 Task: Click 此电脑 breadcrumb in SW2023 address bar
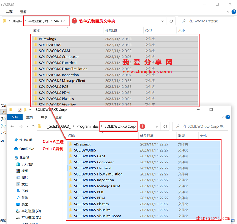pos(17,21)
